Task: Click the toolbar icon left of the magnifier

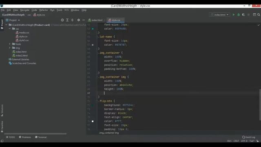Action: click(x=254, y=15)
